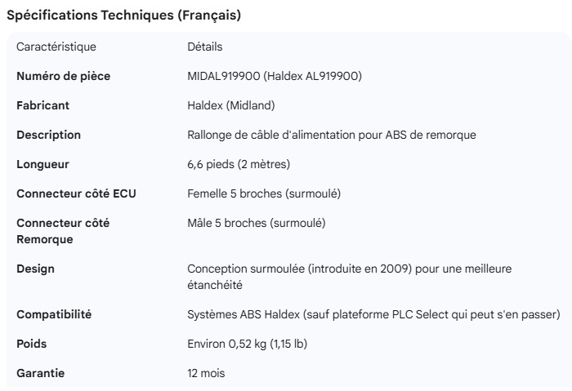The height and width of the screenshot is (391, 572).
Task: Click the 12 mois warranty value
Action: coord(206,373)
